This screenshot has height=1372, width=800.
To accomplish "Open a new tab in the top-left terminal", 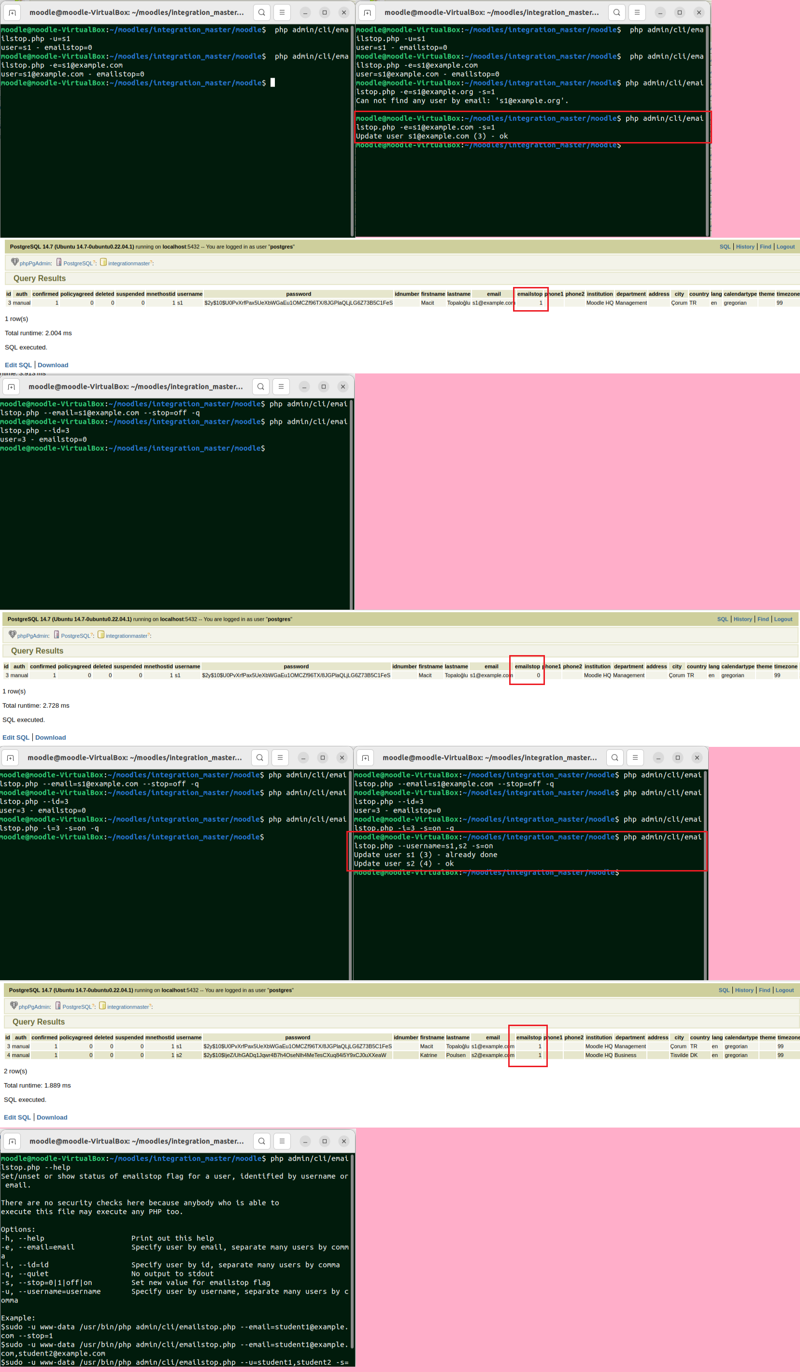I will coord(12,13).
